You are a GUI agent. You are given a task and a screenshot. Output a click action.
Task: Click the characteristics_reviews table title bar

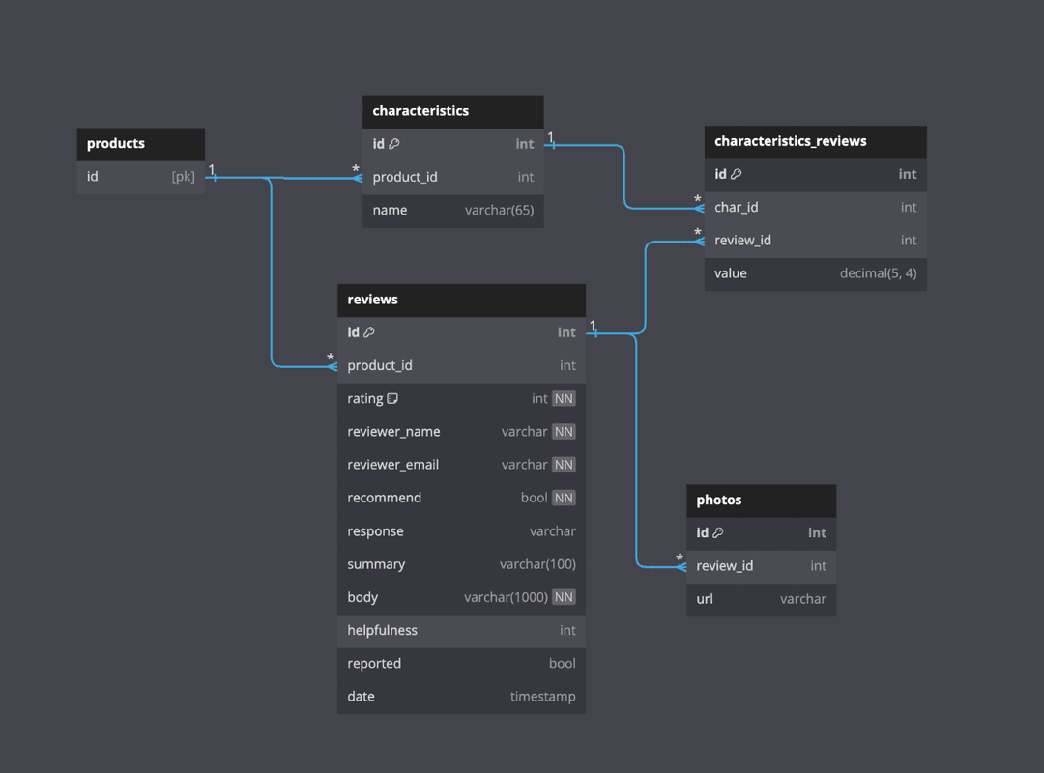pyautogui.click(x=815, y=141)
